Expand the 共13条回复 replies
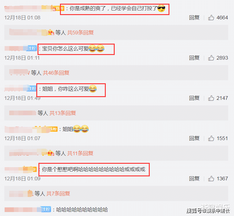The height and width of the screenshot is (216, 234). pos(63,113)
